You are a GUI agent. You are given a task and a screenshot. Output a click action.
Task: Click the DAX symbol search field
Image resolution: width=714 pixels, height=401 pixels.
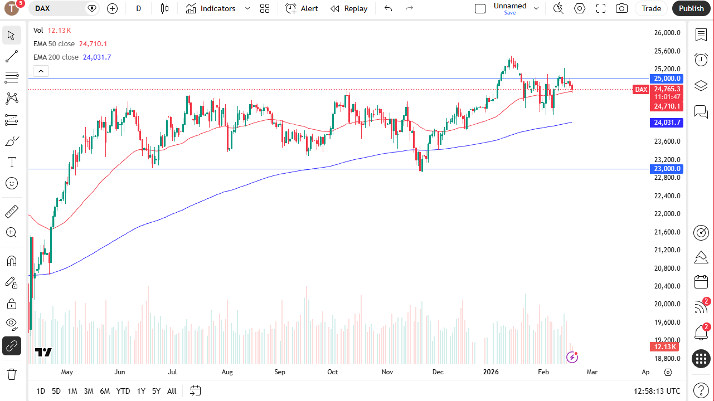point(65,8)
